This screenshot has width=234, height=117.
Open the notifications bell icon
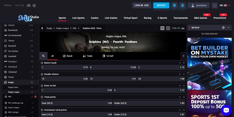point(183,5)
